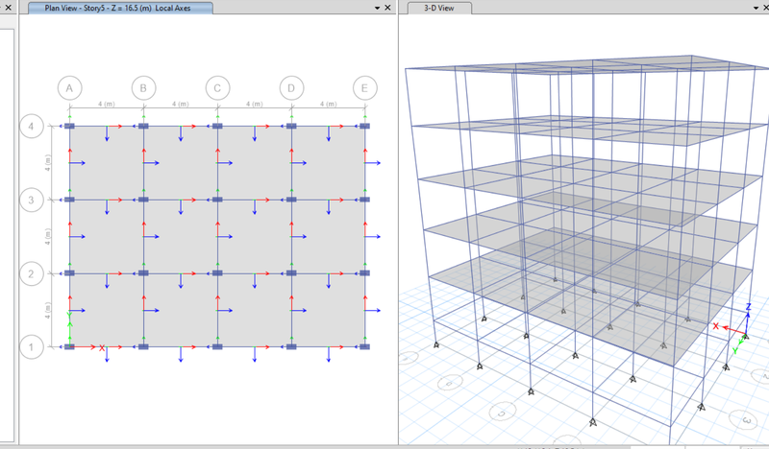Click the 4 (m) dimension between D and E
This screenshot has height=449, width=769.
[x=328, y=104]
